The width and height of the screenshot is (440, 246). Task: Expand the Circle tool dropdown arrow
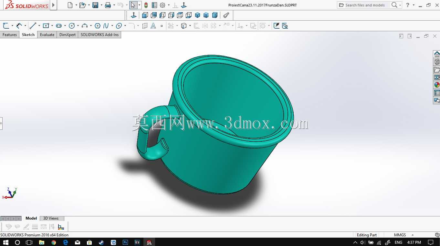coord(78,26)
